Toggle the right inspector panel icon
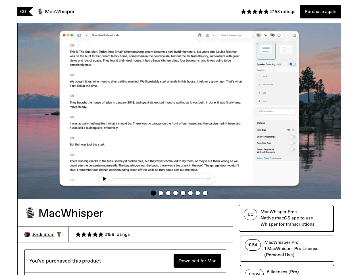The width and height of the screenshot is (358, 275). [x=294, y=35]
